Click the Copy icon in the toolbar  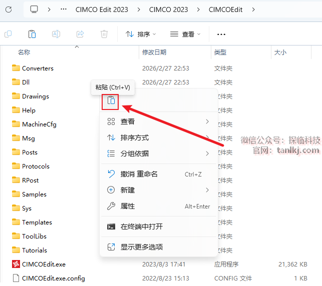[x=8, y=34]
